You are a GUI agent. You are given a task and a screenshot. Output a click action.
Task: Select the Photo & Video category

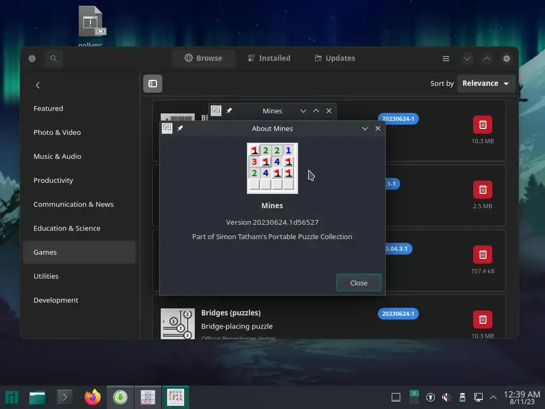tap(80, 133)
